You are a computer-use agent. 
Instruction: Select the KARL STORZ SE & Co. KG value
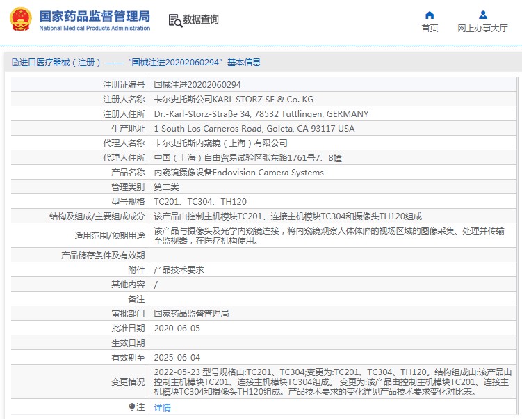coord(234,100)
